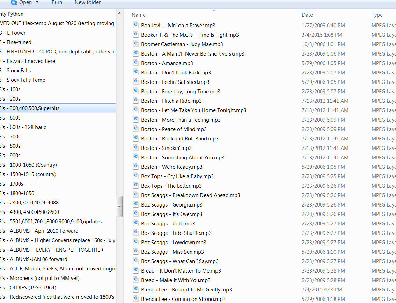Click the New folder button
This screenshot has height=303, width=396.
tap(88, 2)
